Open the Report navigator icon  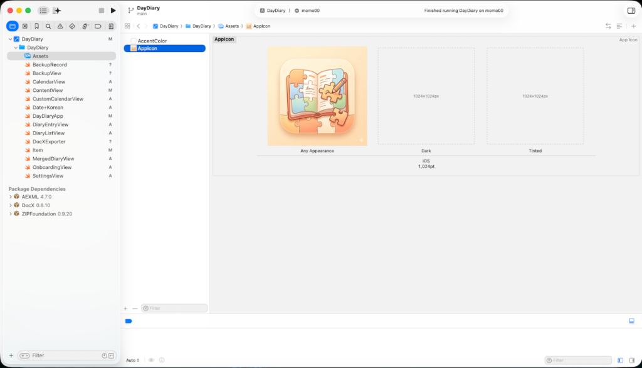pyautogui.click(x=110, y=26)
